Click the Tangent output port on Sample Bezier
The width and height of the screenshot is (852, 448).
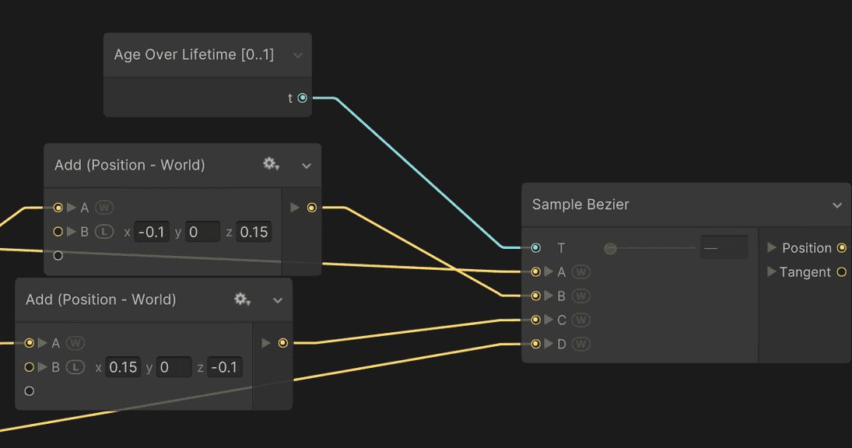click(x=841, y=271)
